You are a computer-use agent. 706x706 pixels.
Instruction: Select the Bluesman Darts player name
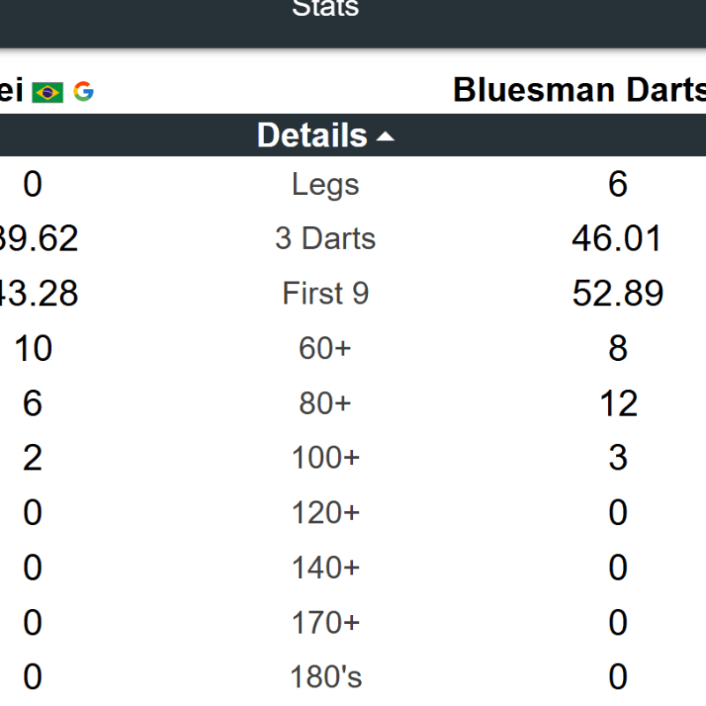pyautogui.click(x=580, y=90)
